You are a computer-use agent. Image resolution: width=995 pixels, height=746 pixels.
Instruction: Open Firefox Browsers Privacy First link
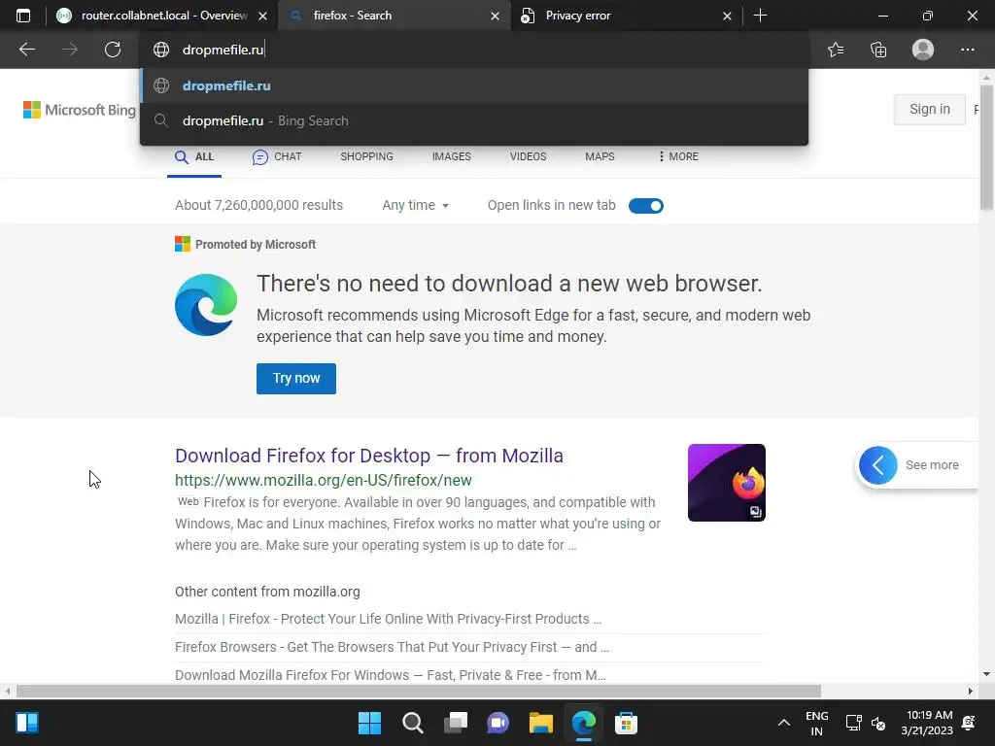[392, 647]
